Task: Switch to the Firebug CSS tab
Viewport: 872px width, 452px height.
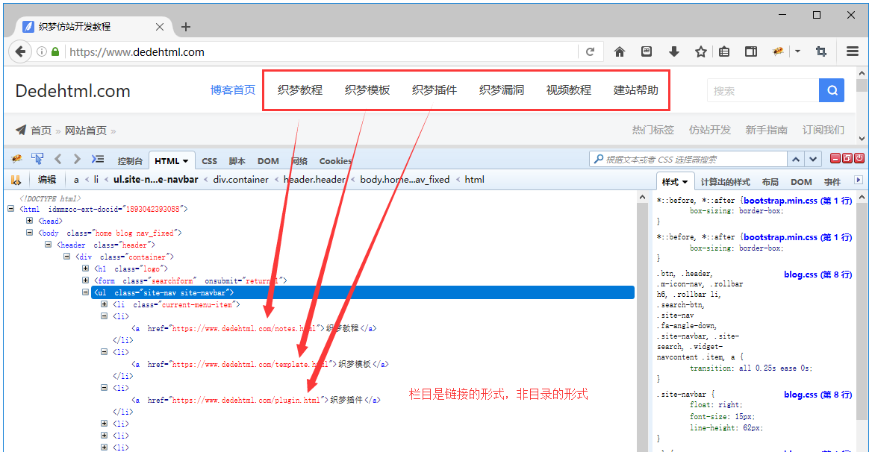Action: click(209, 161)
